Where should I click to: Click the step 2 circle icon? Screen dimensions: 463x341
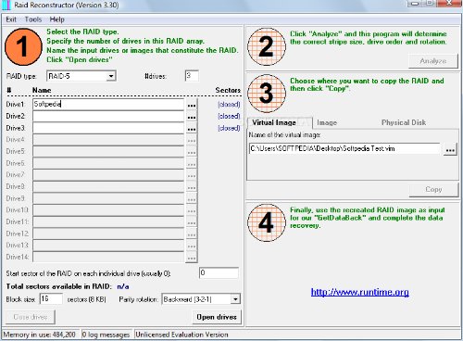point(267,46)
